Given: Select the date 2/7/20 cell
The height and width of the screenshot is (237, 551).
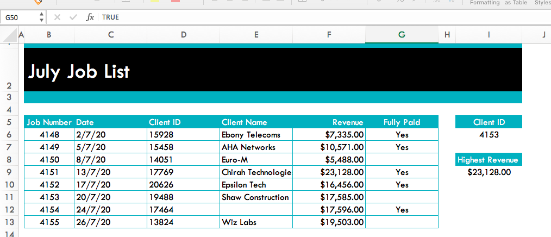Looking at the screenshot, I should coord(111,135).
